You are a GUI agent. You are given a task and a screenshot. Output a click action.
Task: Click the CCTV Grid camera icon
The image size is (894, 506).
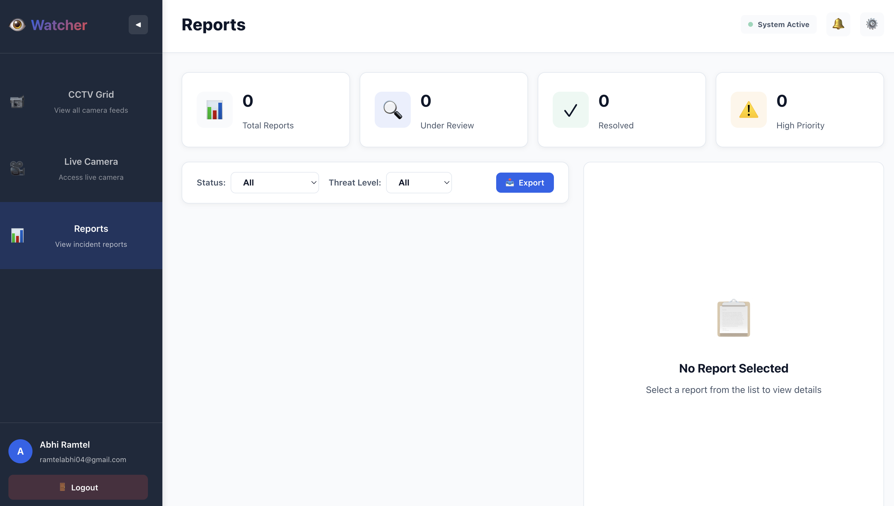17,102
